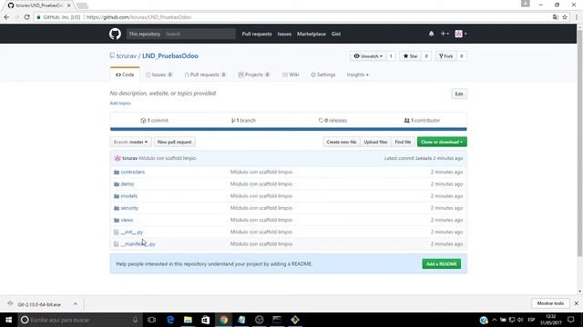Open Microsoft Edge from taskbar

coord(170,320)
